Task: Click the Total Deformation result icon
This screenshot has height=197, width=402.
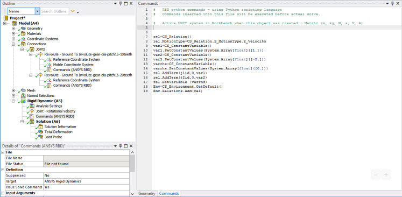Action: pyautogui.click(x=40, y=132)
